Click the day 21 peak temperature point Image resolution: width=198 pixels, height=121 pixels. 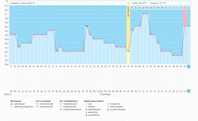coord(87,26)
